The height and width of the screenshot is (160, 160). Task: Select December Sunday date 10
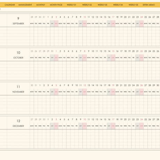click(85, 119)
